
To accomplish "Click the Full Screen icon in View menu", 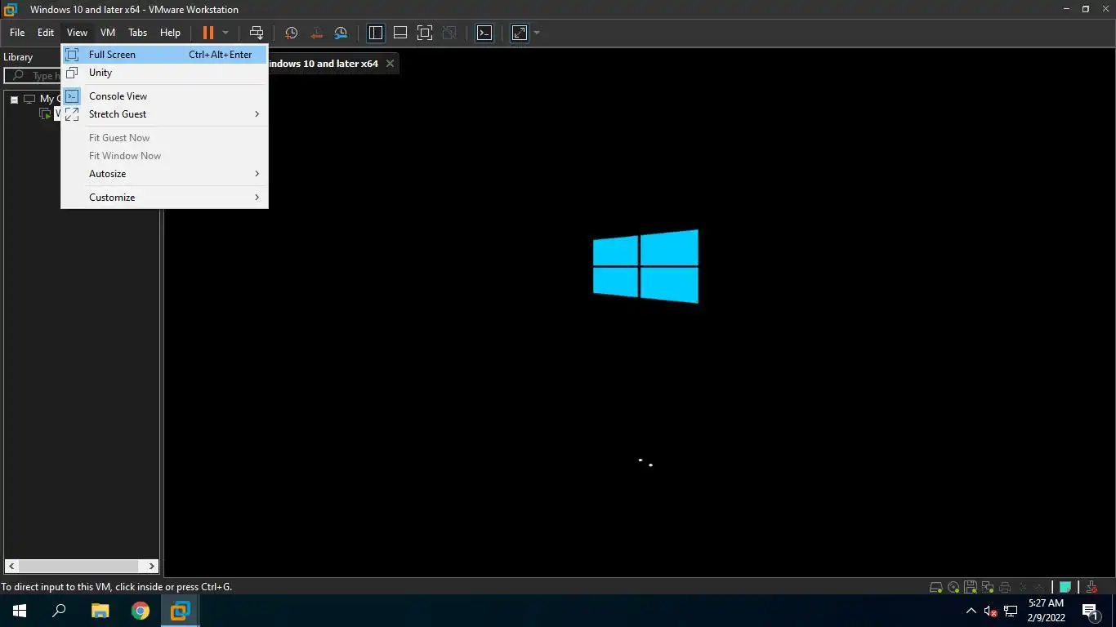I will 72,55.
